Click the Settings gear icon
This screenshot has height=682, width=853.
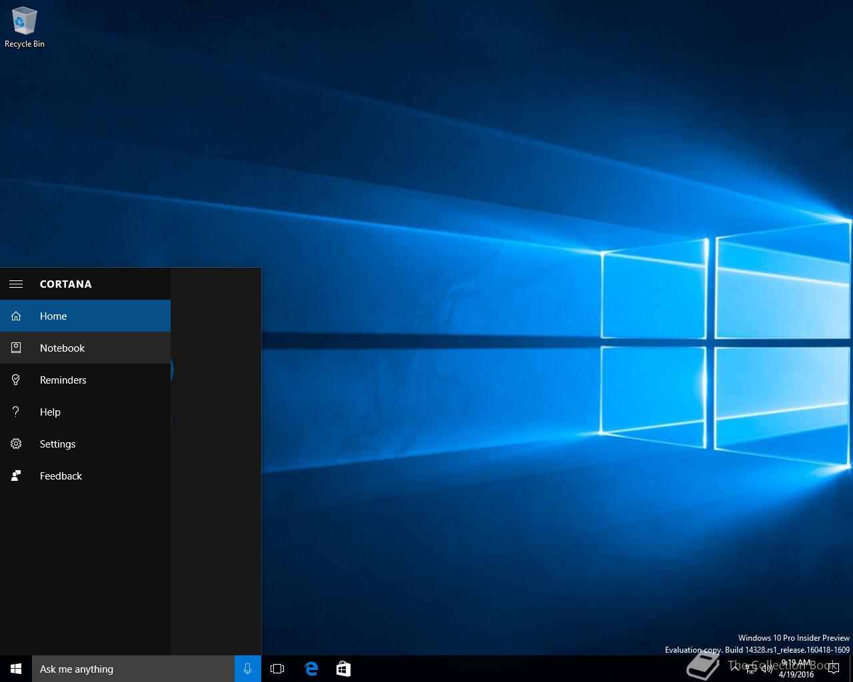[16, 444]
